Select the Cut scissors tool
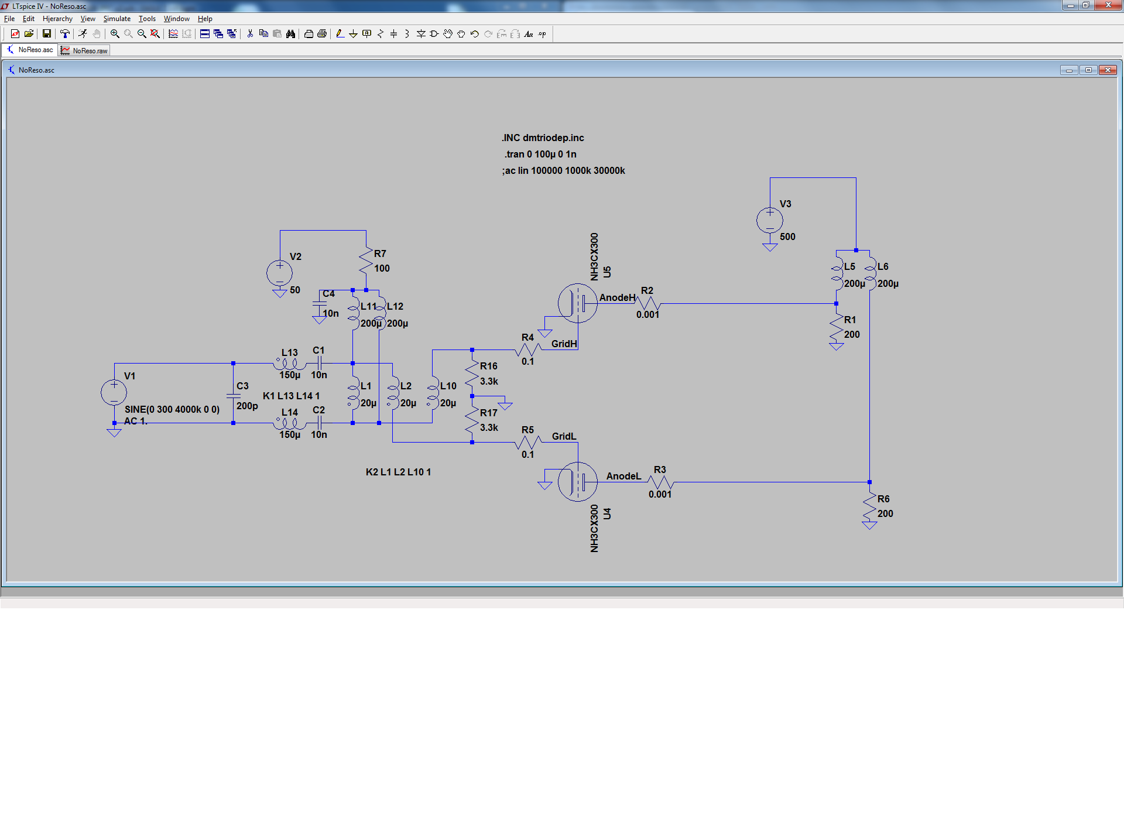 tap(250, 34)
